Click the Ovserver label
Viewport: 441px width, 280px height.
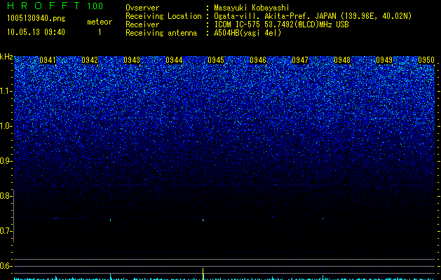click(x=142, y=8)
